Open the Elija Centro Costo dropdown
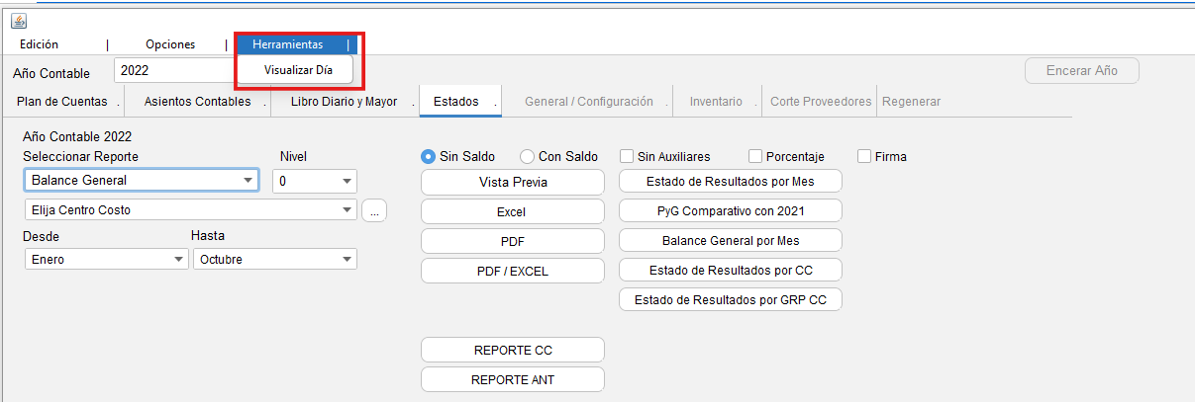1195x402 pixels. click(190, 209)
